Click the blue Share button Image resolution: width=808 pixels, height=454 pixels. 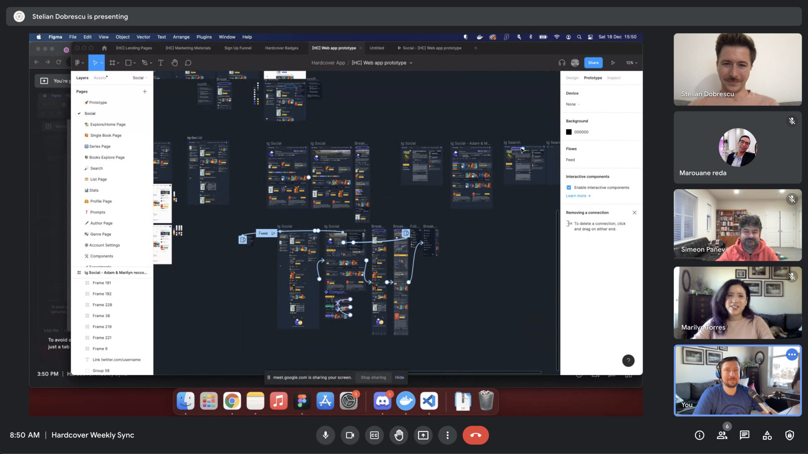pyautogui.click(x=593, y=63)
